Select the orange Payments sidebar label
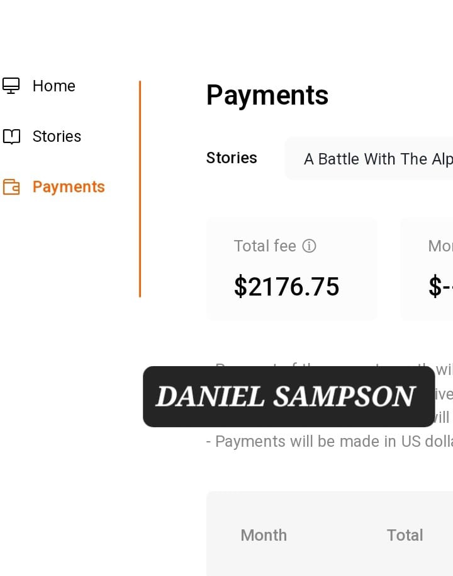The image size is (453, 576). (x=69, y=187)
